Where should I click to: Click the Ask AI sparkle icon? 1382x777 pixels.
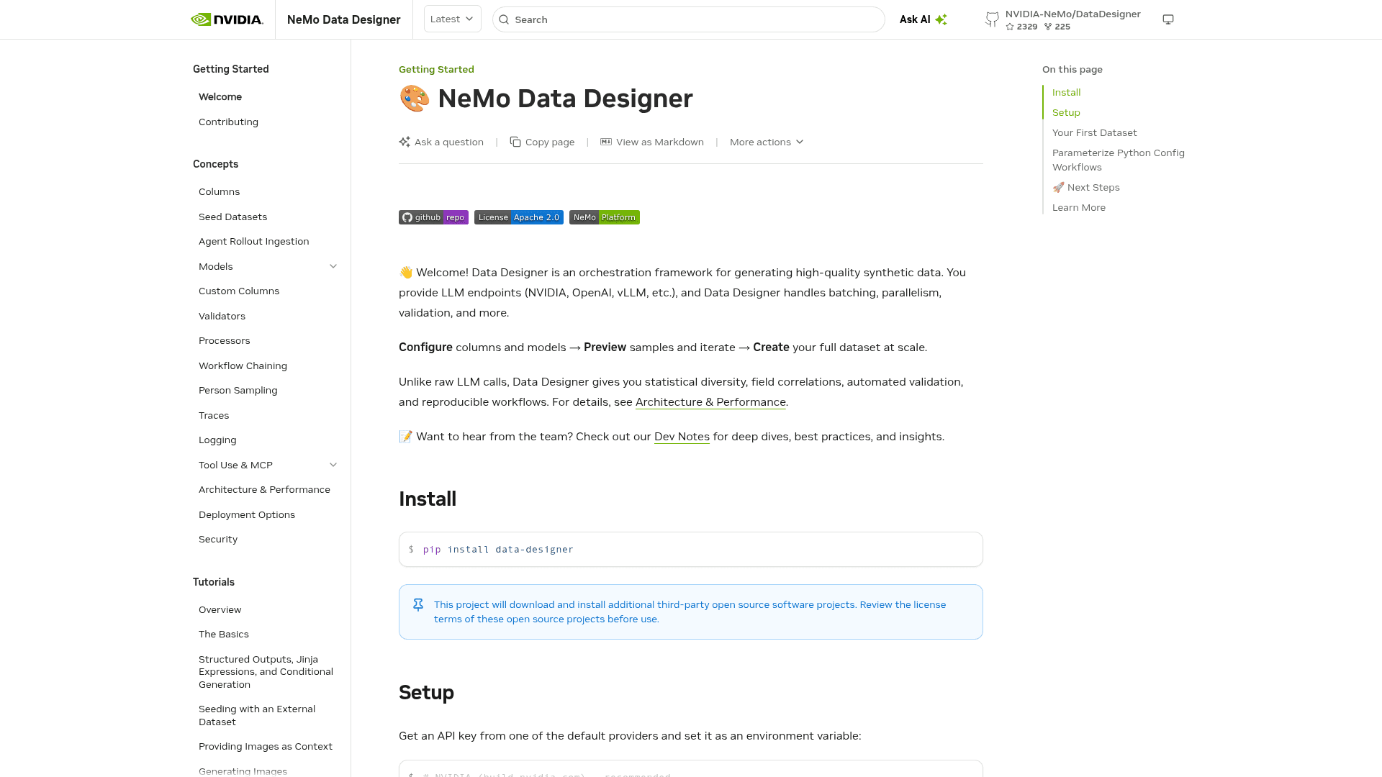click(x=941, y=19)
